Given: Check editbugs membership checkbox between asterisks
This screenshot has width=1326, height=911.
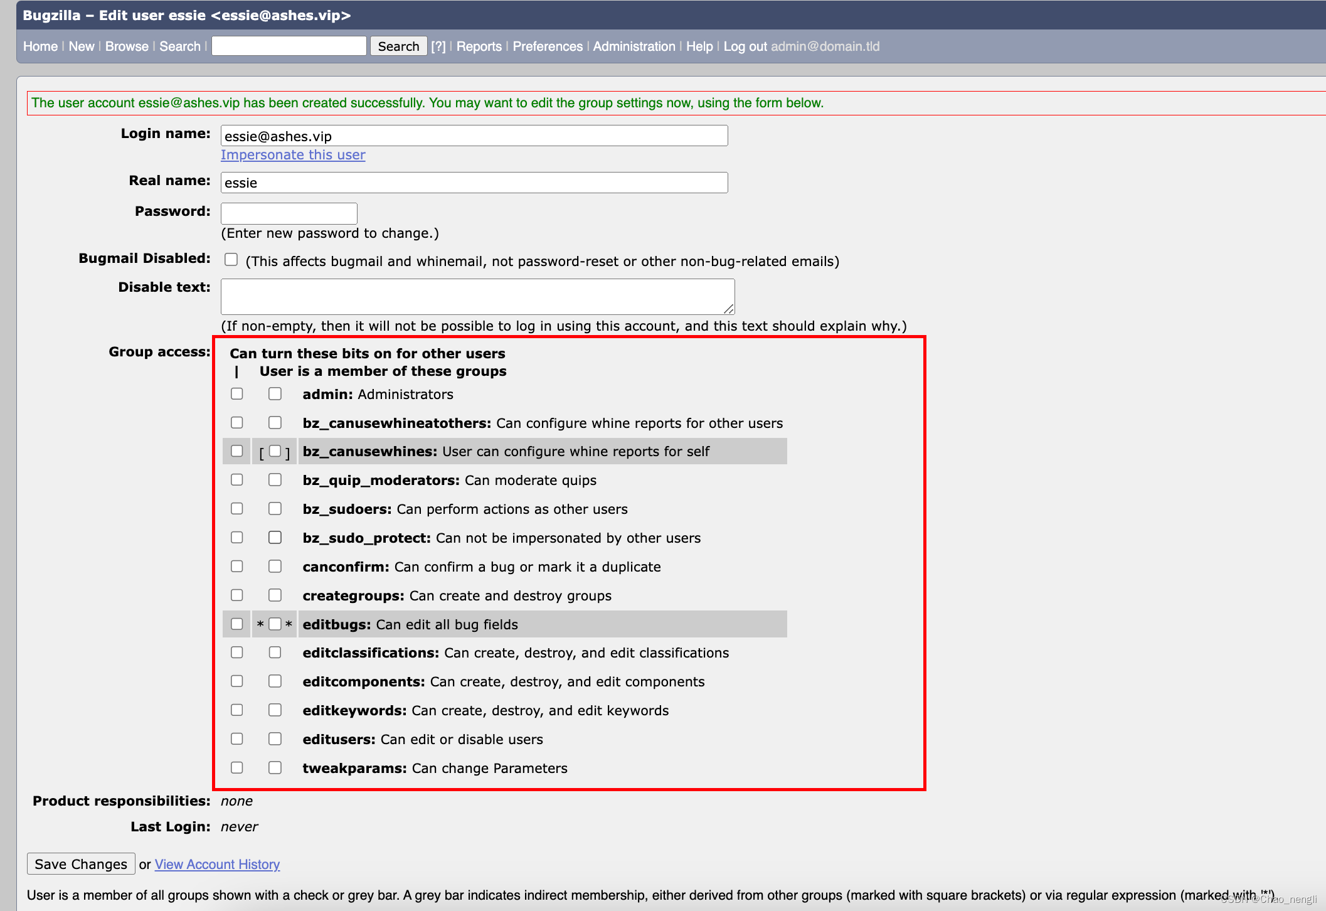Looking at the screenshot, I should (275, 624).
